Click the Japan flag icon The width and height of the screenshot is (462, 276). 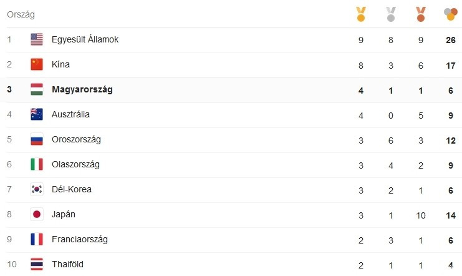pos(37,214)
